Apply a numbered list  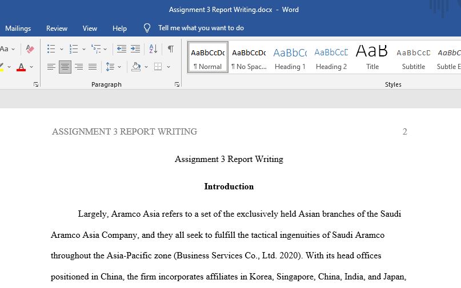click(x=74, y=48)
